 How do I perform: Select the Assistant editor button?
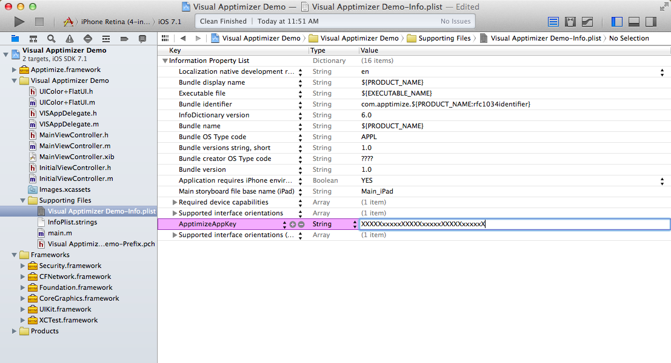pos(570,22)
